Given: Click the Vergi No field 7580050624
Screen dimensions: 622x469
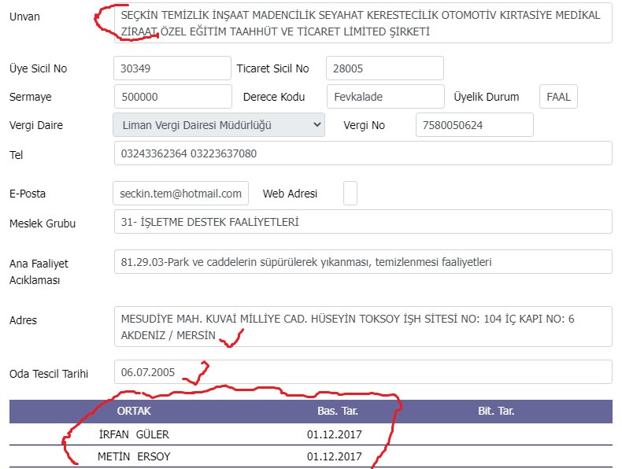Looking at the screenshot, I should pos(475,125).
